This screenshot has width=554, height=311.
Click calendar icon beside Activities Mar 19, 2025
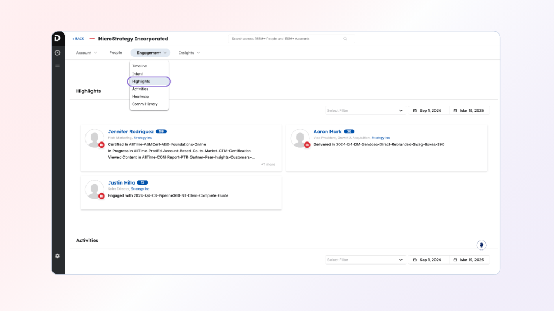click(455, 260)
